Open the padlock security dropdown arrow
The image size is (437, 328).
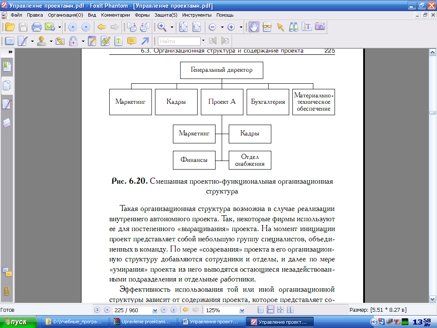83,41
